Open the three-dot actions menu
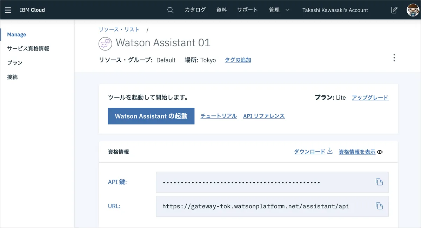421x228 pixels. [x=394, y=58]
